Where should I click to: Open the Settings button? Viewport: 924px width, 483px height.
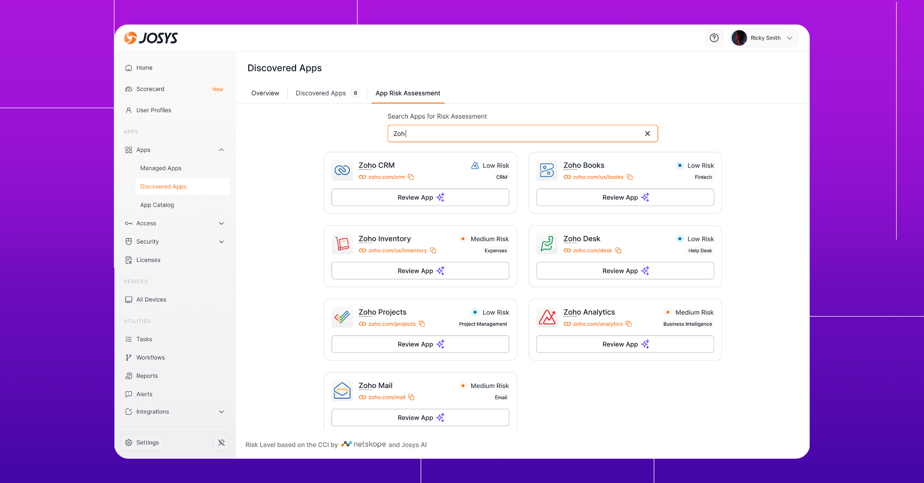pyautogui.click(x=142, y=443)
